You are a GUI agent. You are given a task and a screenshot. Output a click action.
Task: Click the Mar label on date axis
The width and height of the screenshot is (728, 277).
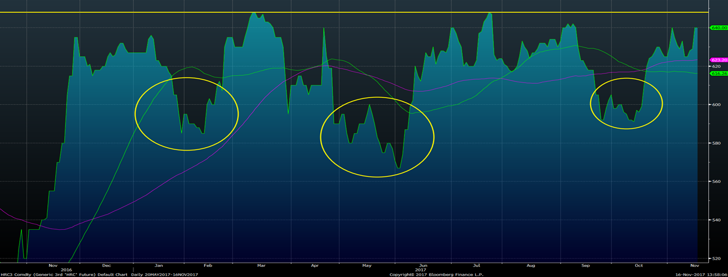point(261,265)
